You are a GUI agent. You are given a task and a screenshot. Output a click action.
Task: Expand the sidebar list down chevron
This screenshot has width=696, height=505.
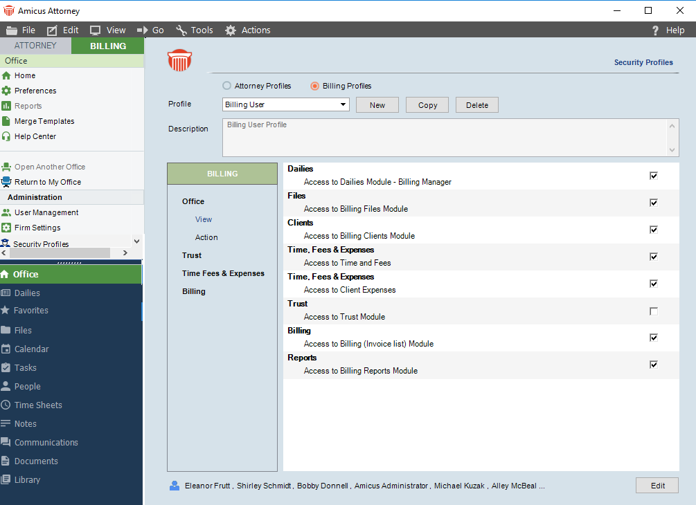(x=136, y=241)
